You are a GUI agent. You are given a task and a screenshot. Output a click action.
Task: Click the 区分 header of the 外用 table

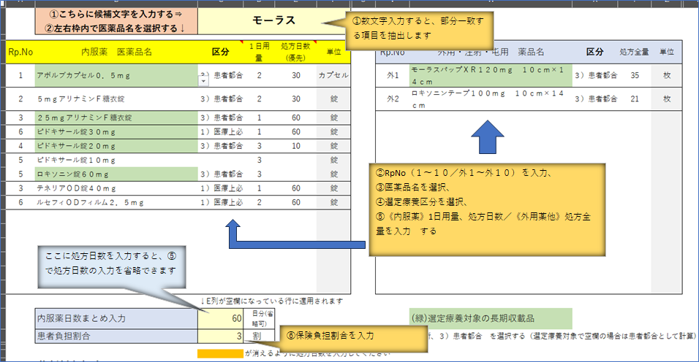pos(595,52)
